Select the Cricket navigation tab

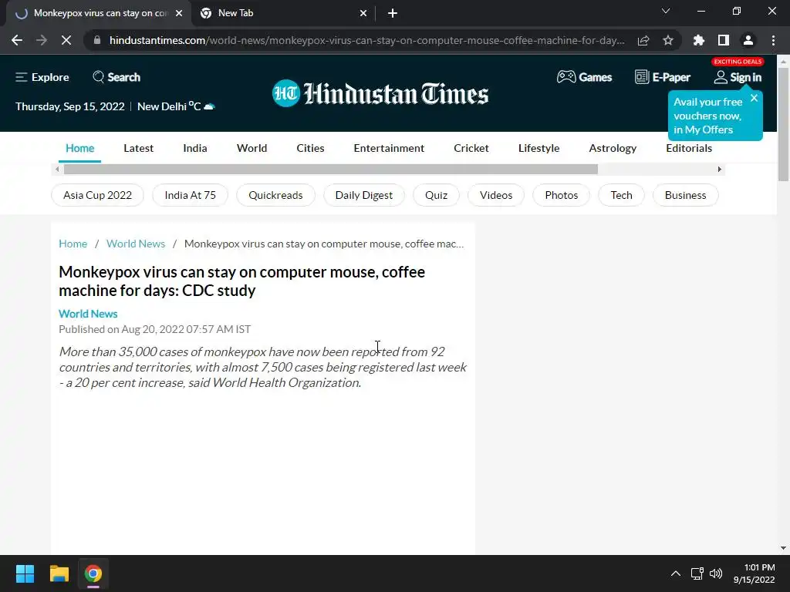pos(471,148)
